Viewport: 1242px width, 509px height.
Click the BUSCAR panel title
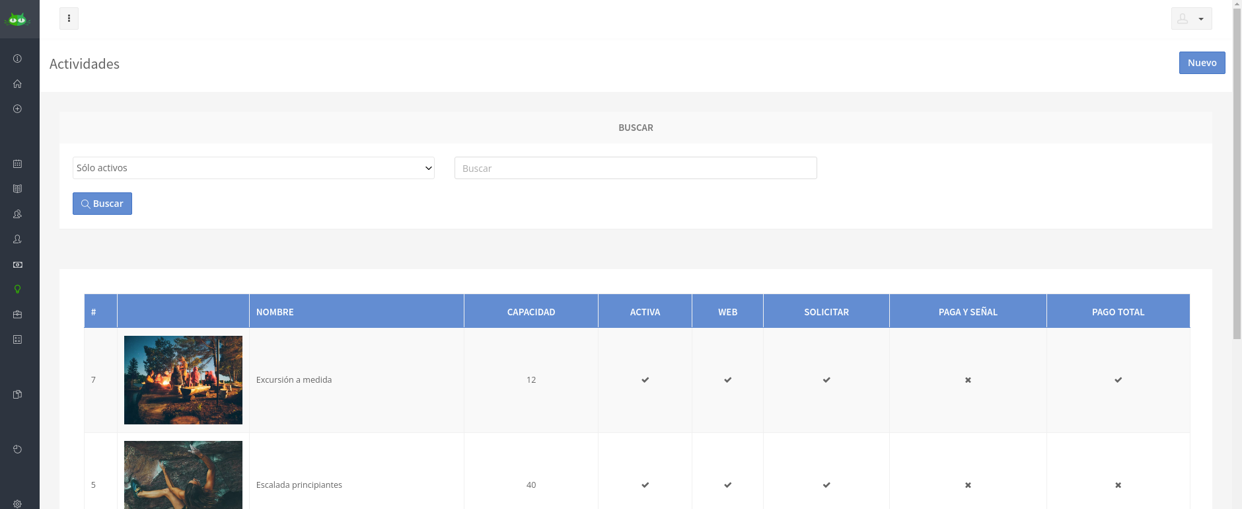(636, 128)
